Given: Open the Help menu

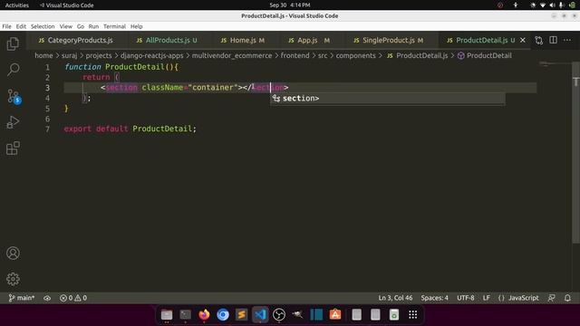Looking at the screenshot, I should coord(137,26).
